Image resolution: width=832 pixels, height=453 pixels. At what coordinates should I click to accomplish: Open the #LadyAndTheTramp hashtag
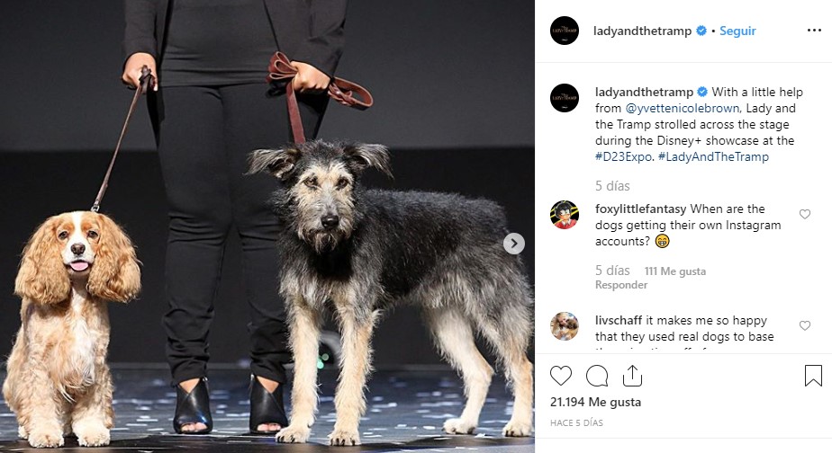tap(714, 156)
